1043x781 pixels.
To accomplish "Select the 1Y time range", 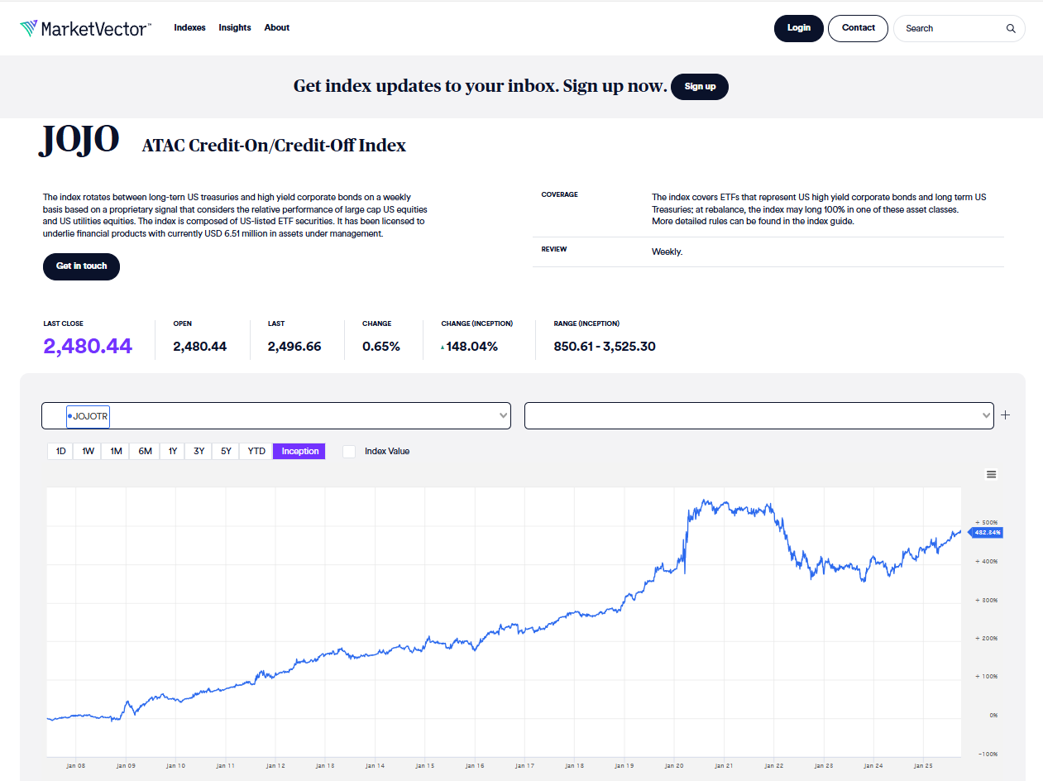I will pos(173,451).
